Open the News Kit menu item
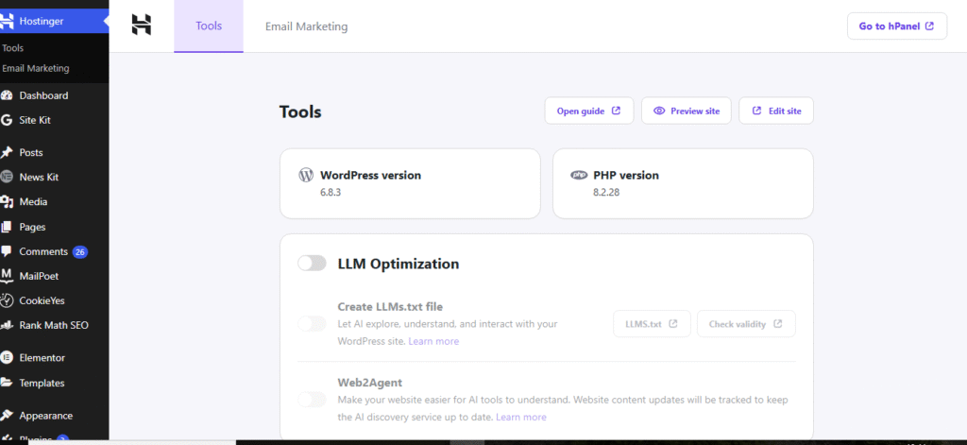The width and height of the screenshot is (967, 445). (54, 177)
